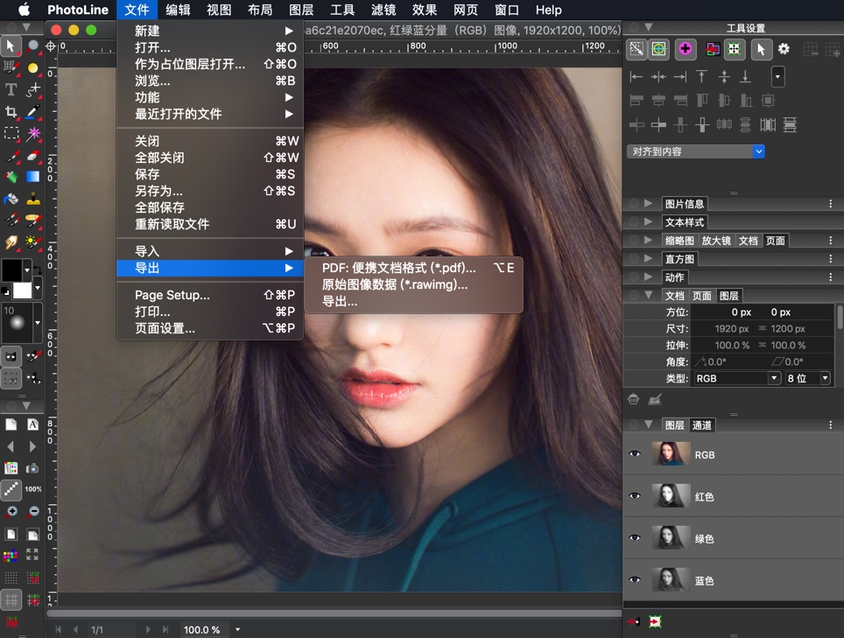This screenshot has height=638, width=844.
Task: Open the 滤镜 menu
Action: point(383,10)
